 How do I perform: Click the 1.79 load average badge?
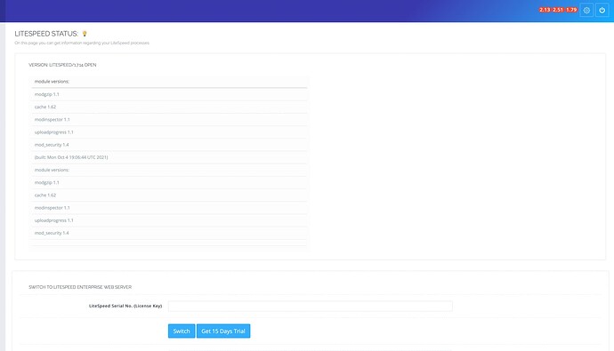pos(571,10)
